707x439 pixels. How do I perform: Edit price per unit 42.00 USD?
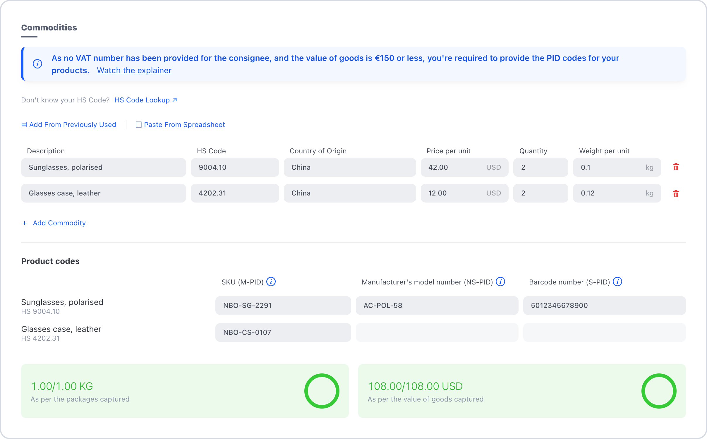click(x=465, y=167)
